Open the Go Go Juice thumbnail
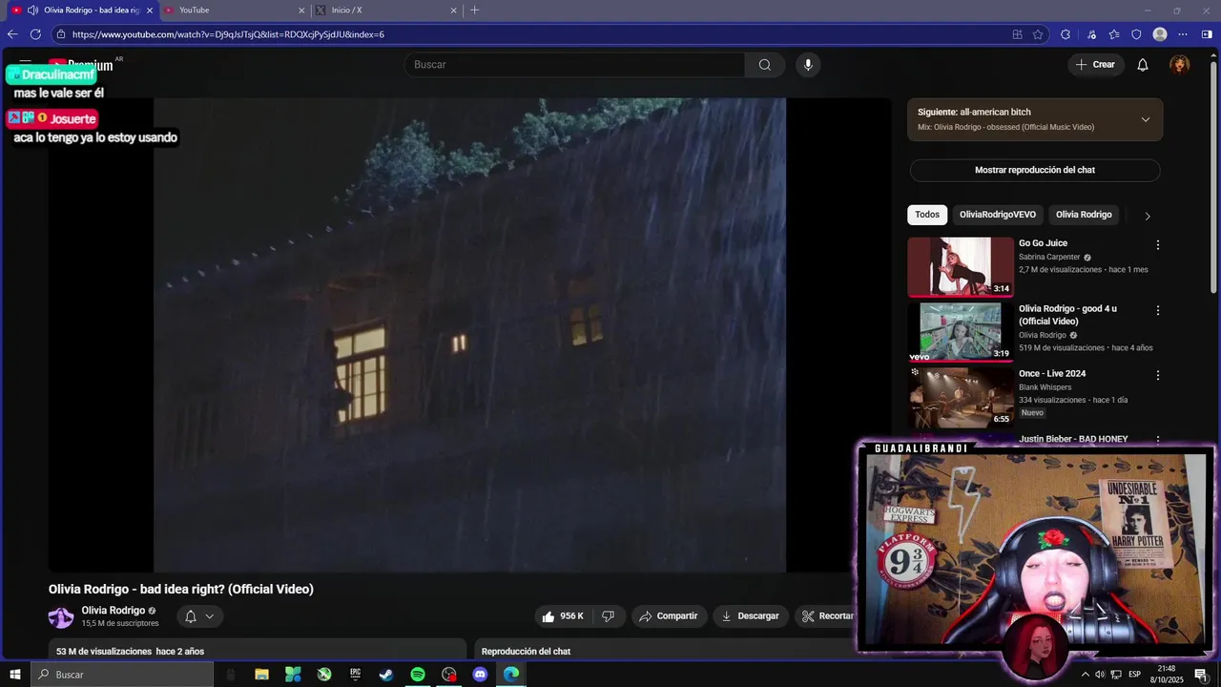 point(961,267)
